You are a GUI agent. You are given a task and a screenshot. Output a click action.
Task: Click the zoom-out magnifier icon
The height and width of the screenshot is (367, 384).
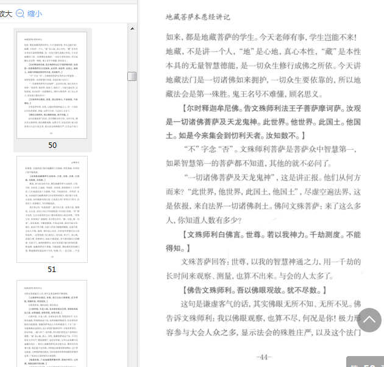20,13
